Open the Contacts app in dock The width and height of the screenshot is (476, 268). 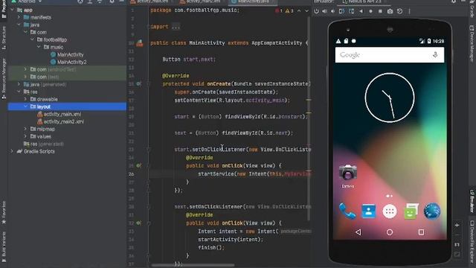(369, 211)
